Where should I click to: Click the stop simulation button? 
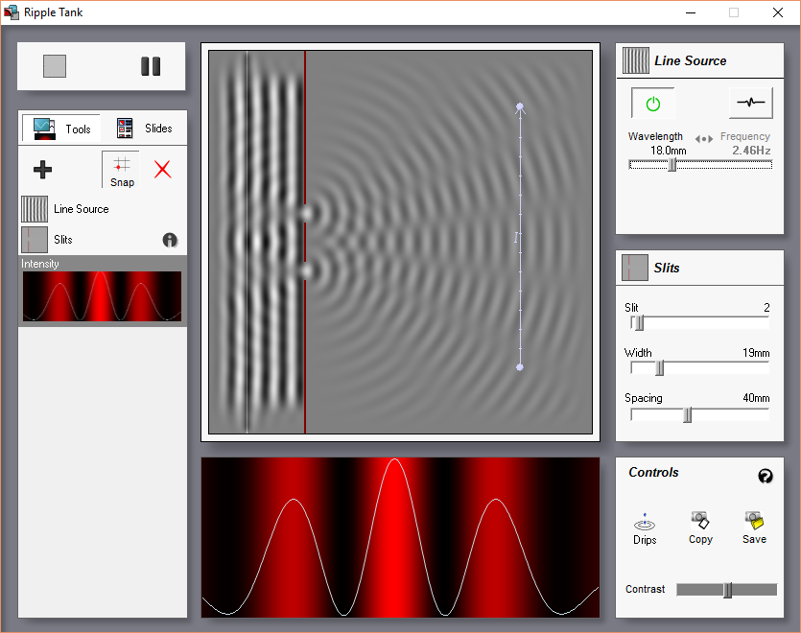[x=55, y=66]
